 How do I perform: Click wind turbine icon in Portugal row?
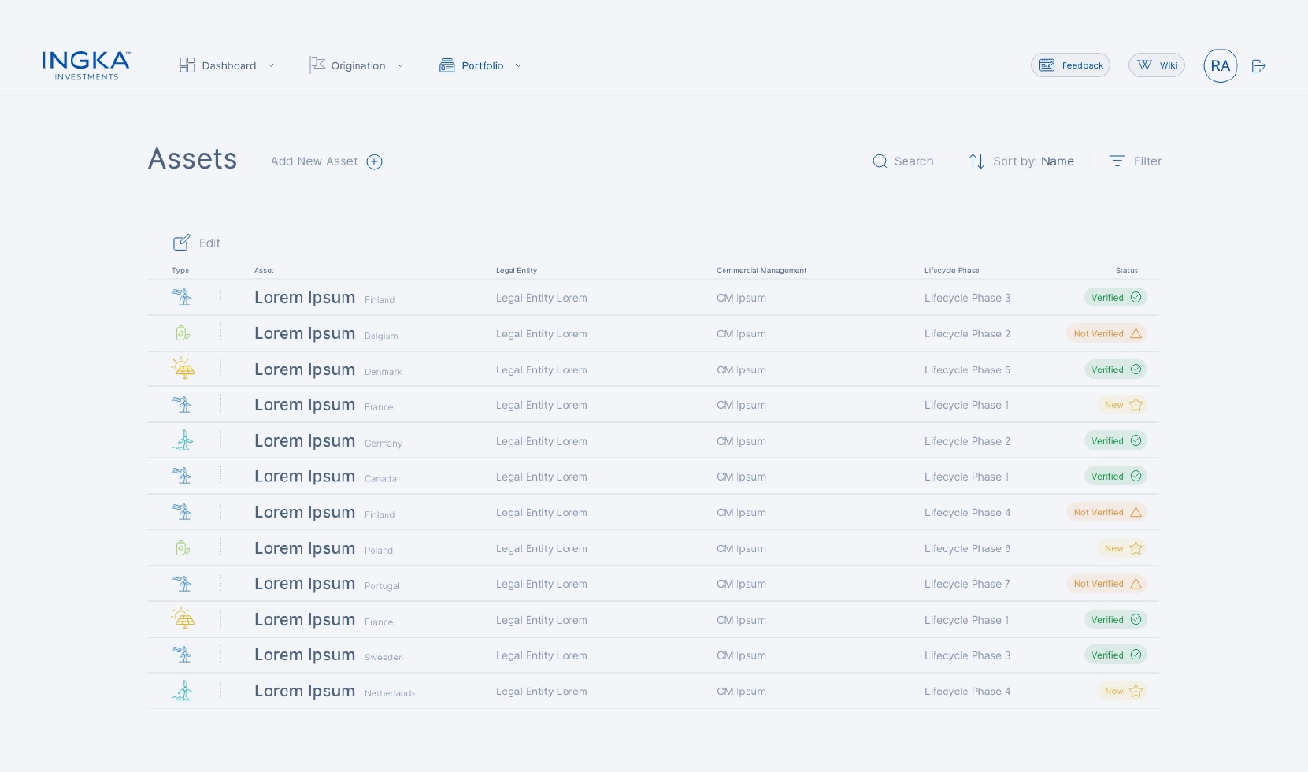(183, 584)
